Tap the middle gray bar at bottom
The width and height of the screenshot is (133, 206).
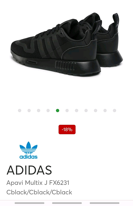[x=67, y=203]
